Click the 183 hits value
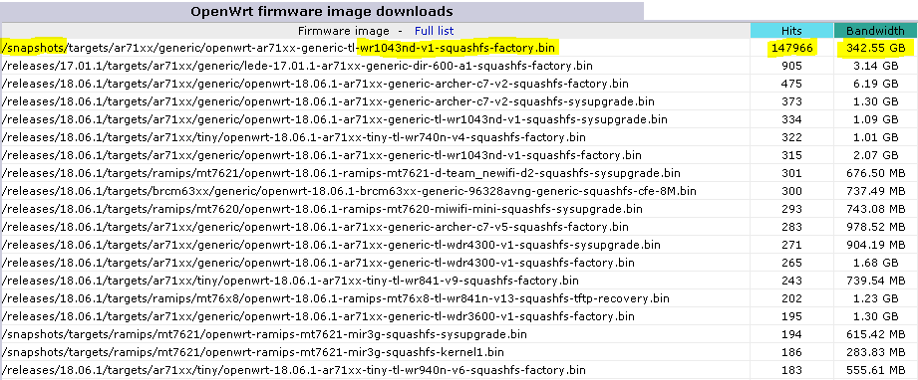The image size is (918, 380). click(791, 370)
